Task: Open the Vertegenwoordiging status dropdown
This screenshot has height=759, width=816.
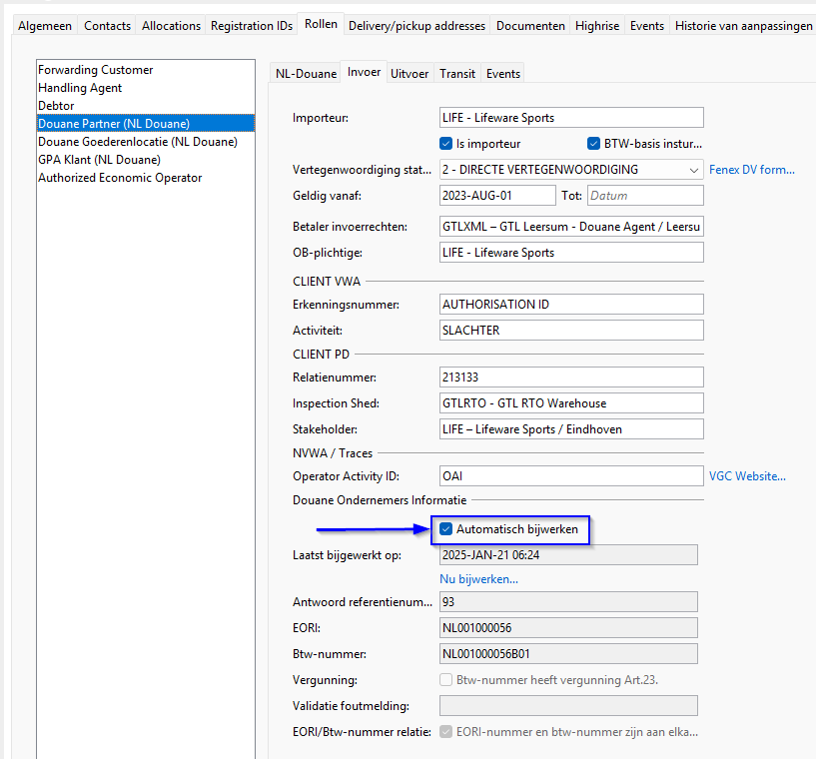Action: click(693, 170)
